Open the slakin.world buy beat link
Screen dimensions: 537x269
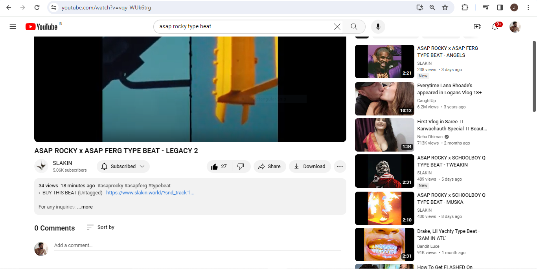pyautogui.click(x=150, y=193)
